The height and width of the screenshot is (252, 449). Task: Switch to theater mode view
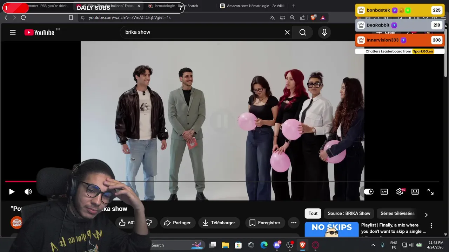(415, 192)
